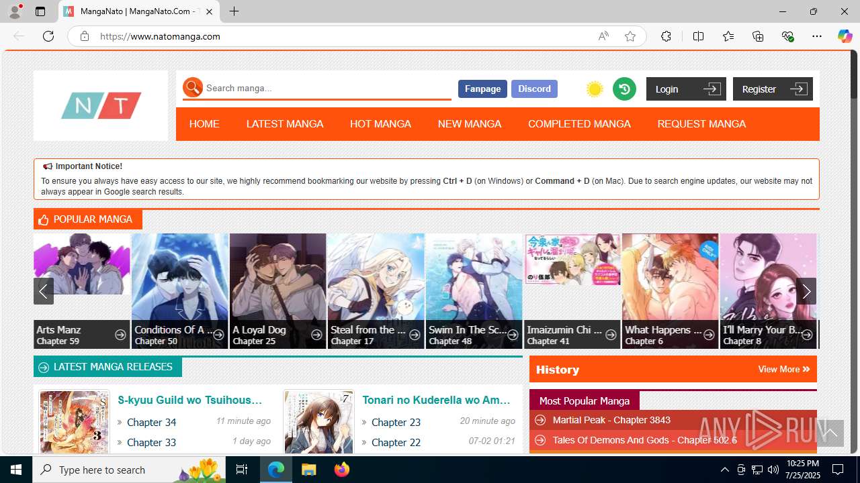Open the green reading history icon

tap(624, 89)
